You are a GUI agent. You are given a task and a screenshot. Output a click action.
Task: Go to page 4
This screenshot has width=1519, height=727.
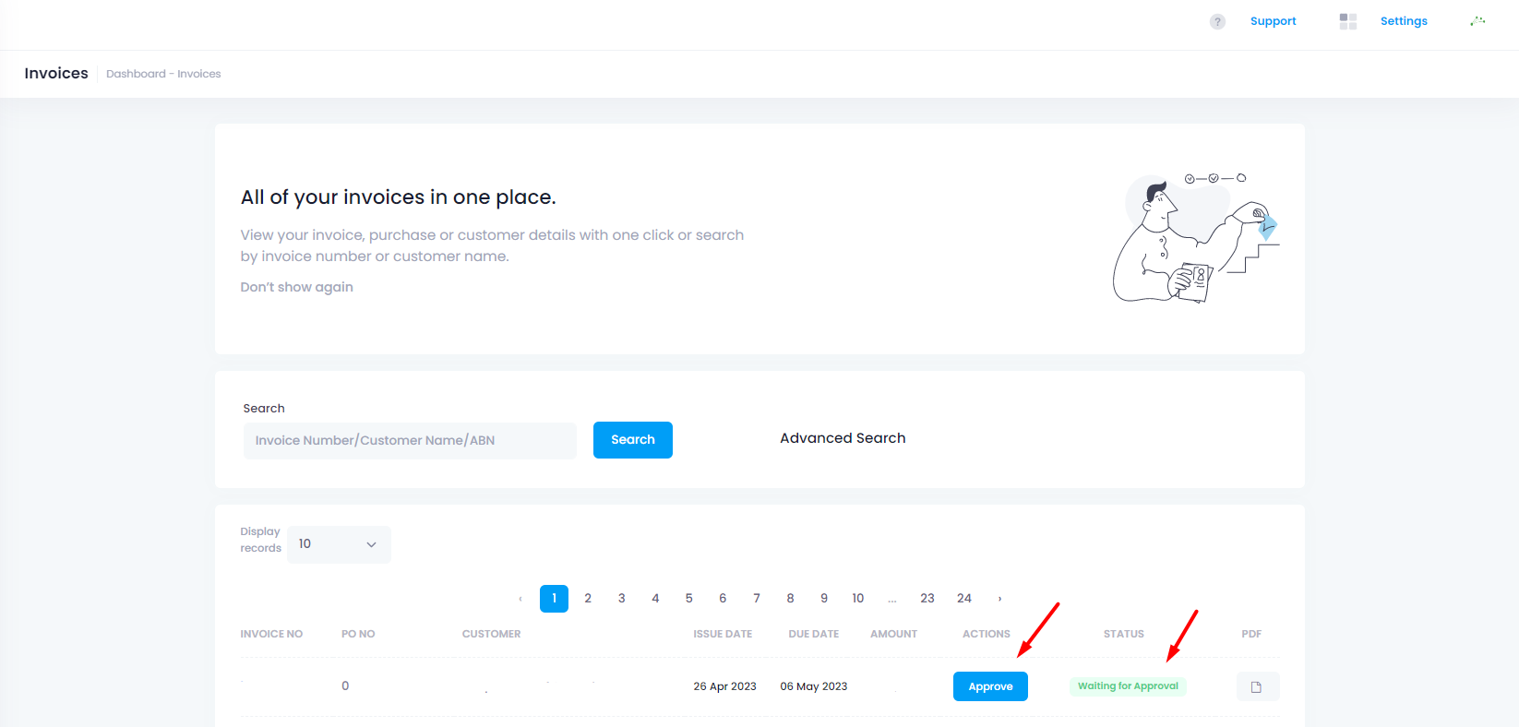[x=655, y=599]
